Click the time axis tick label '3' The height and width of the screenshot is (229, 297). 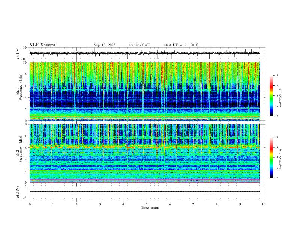click(x=100, y=204)
